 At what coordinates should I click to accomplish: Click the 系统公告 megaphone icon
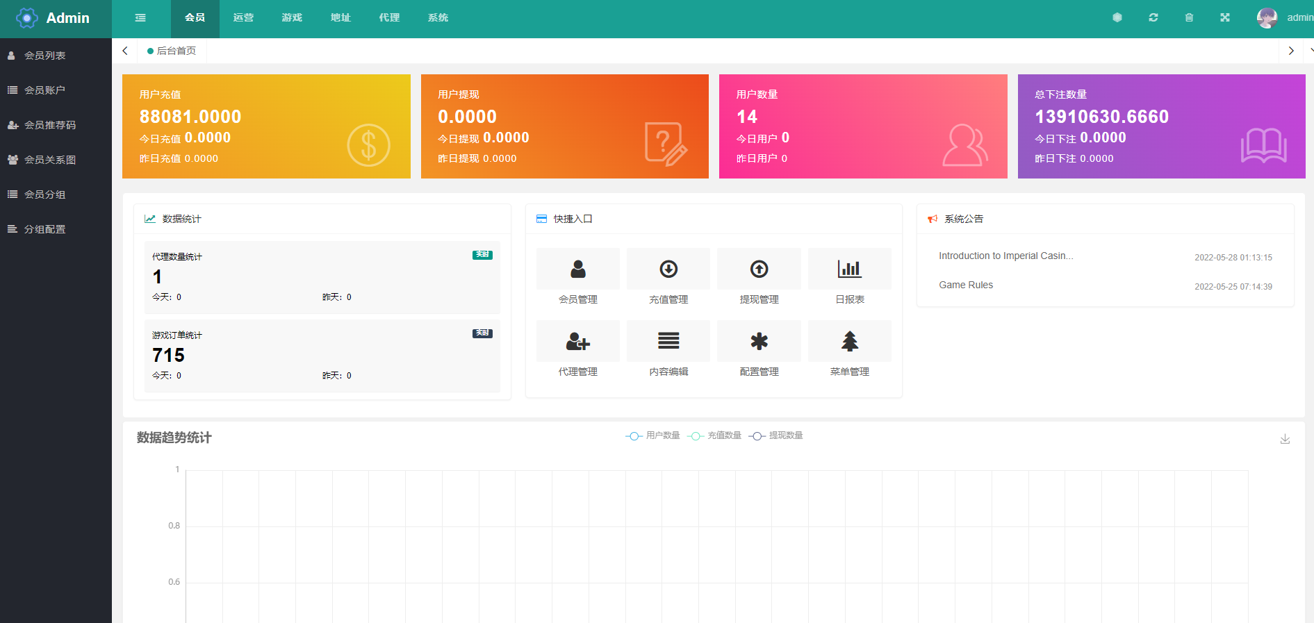pos(933,219)
